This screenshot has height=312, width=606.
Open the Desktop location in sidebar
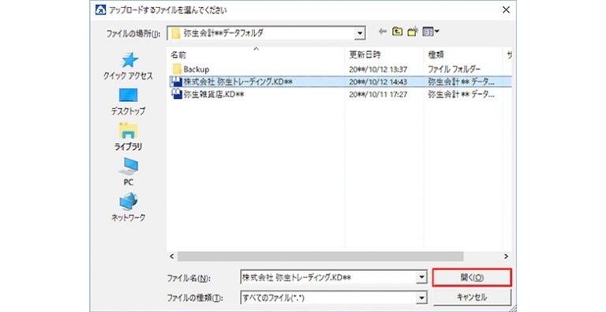pyautogui.click(x=129, y=101)
